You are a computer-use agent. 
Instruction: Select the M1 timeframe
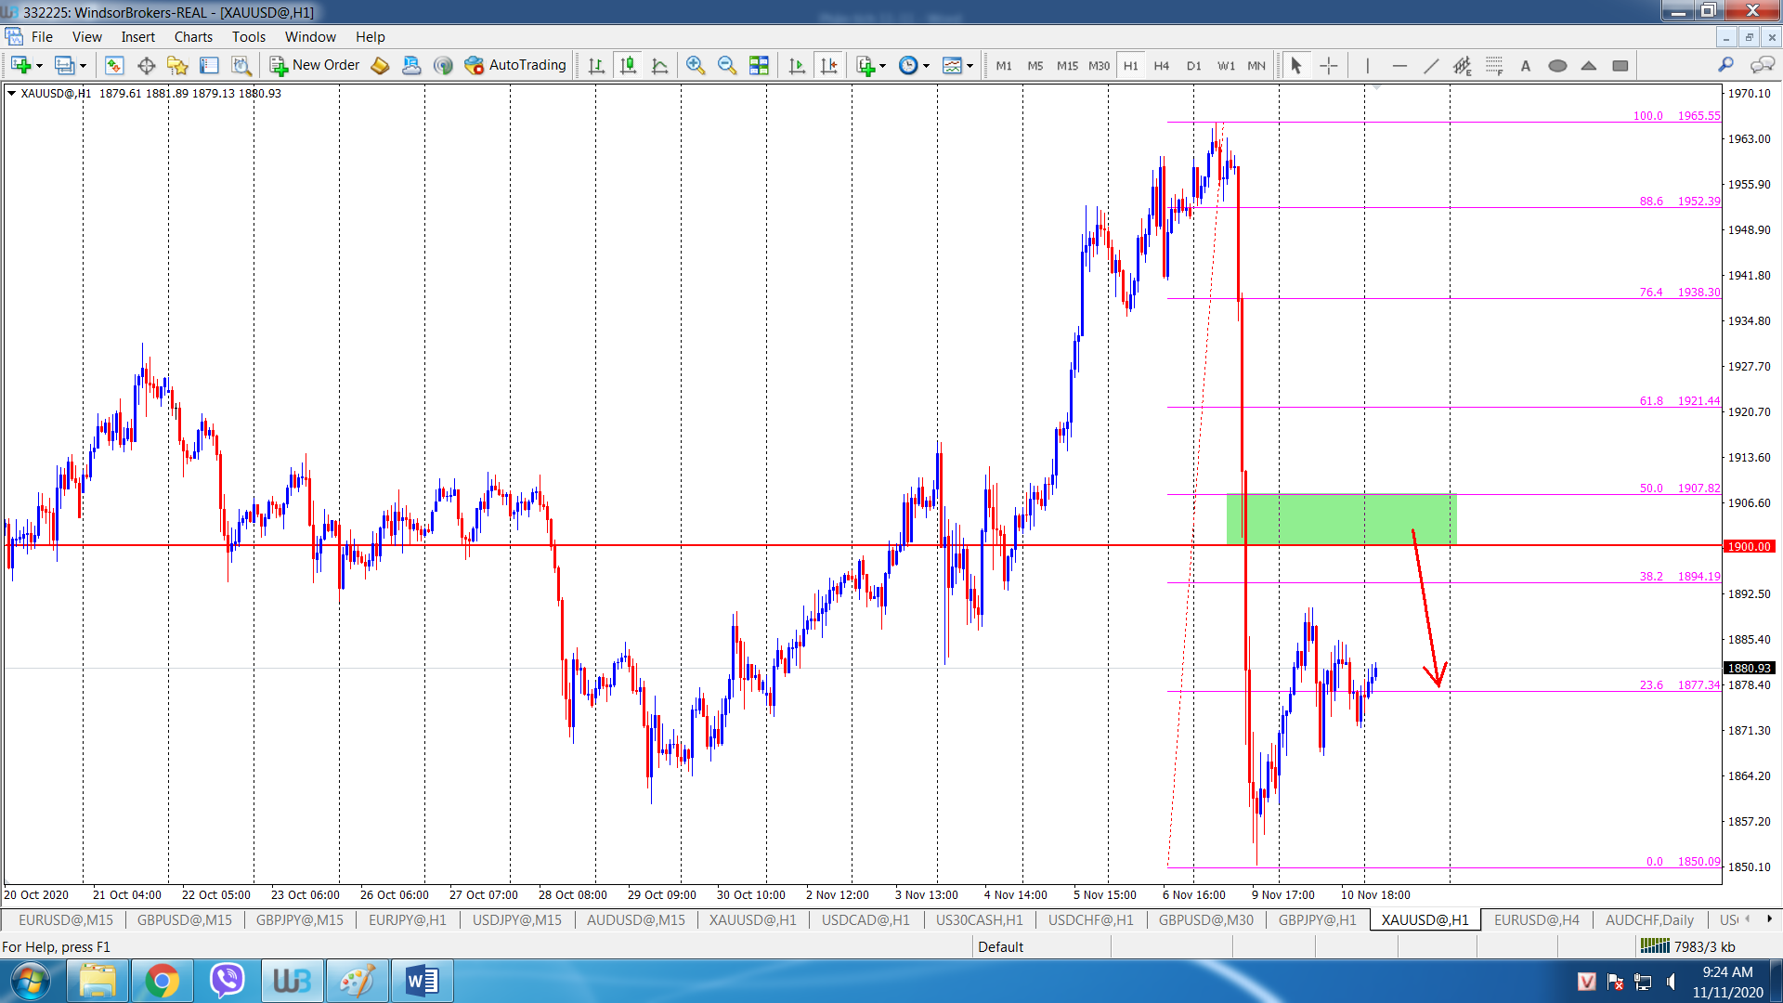pyautogui.click(x=1004, y=66)
